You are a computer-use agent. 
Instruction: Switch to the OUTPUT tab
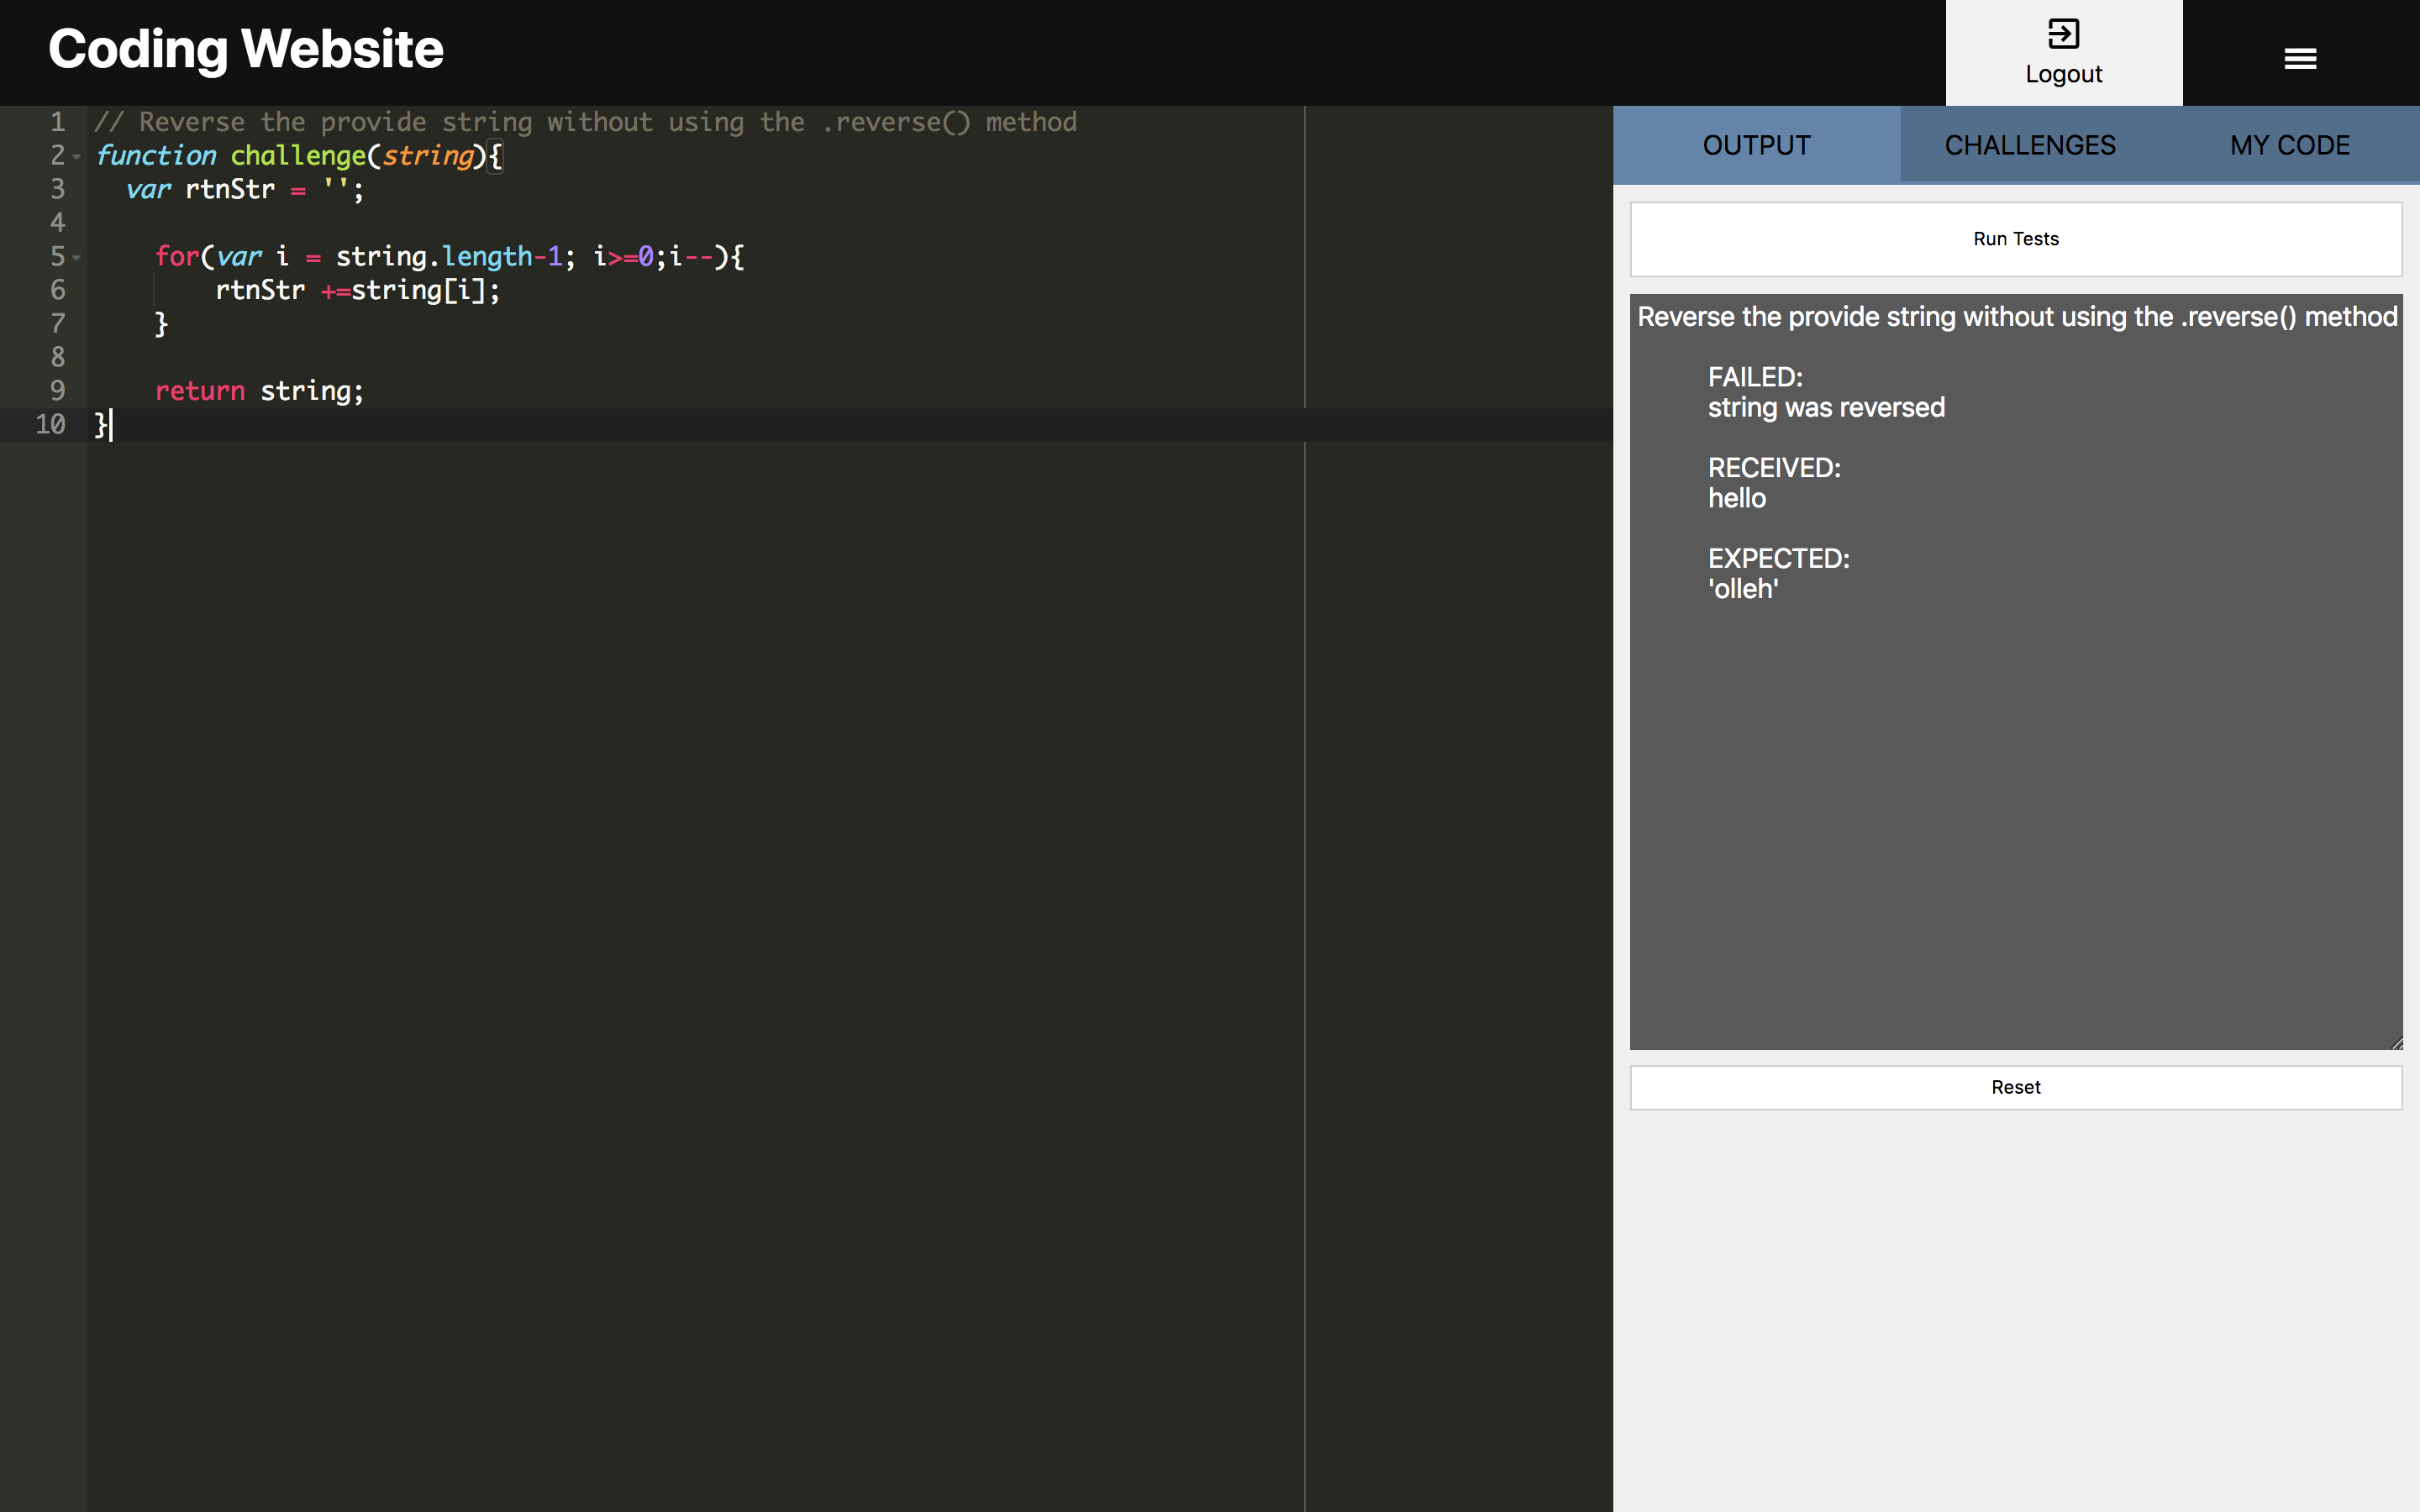tap(1756, 145)
